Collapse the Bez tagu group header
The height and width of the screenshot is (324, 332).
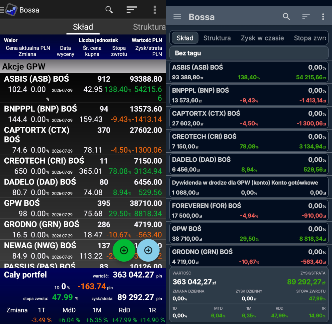click(x=249, y=53)
